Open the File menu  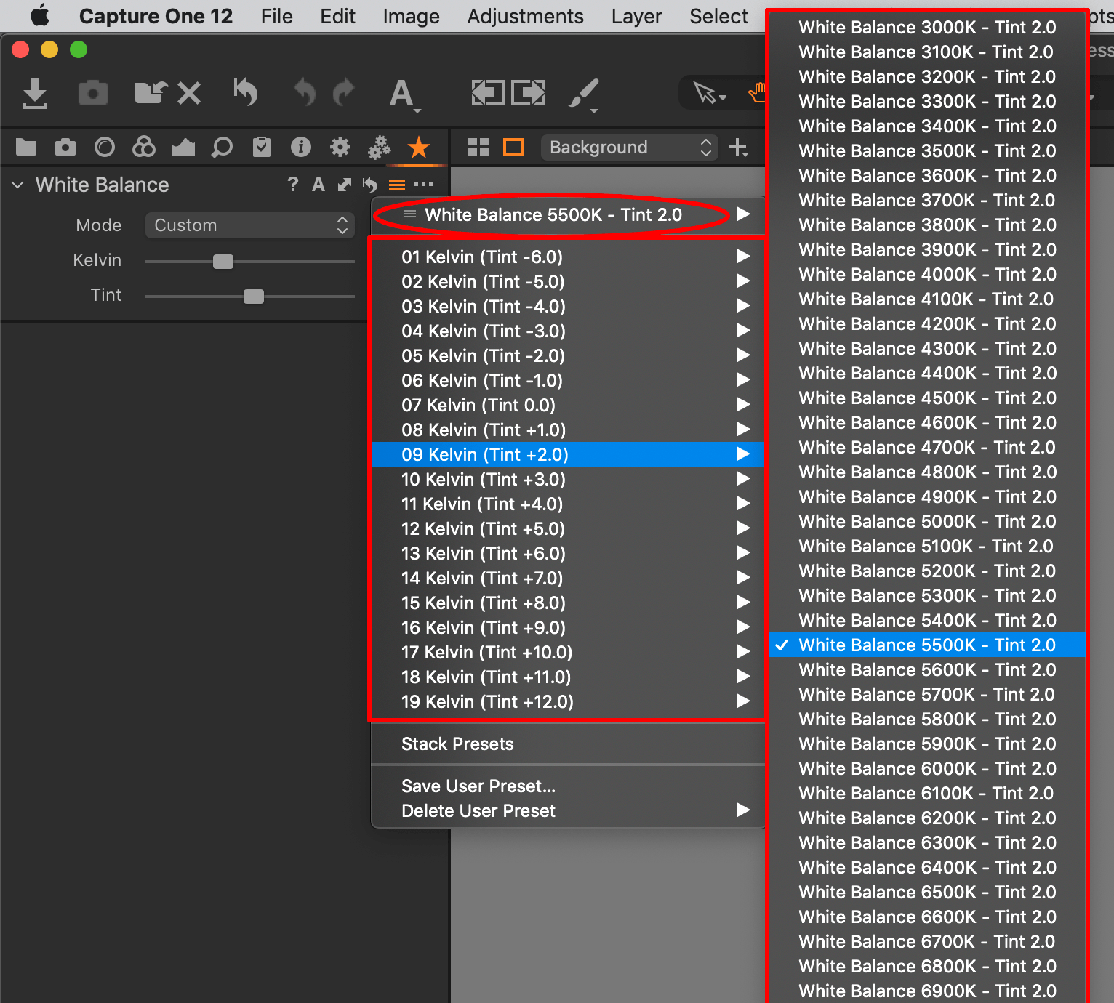point(277,16)
